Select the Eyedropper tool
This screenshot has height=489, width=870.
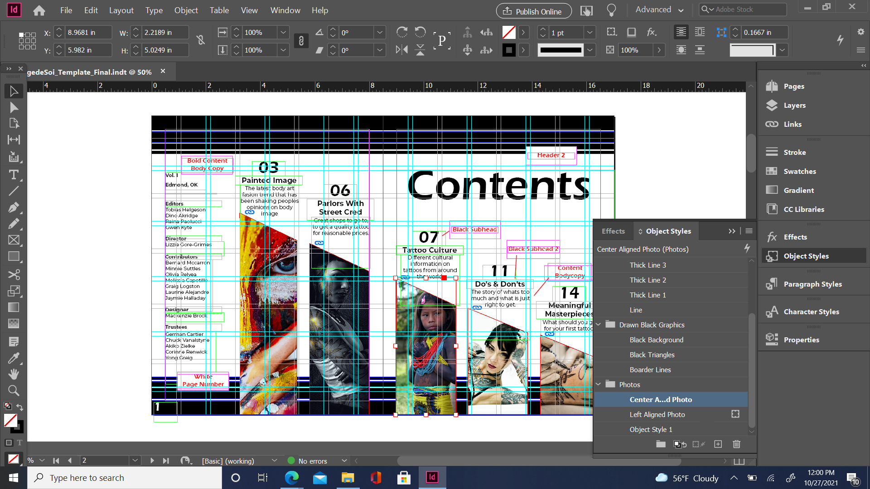[14, 358]
